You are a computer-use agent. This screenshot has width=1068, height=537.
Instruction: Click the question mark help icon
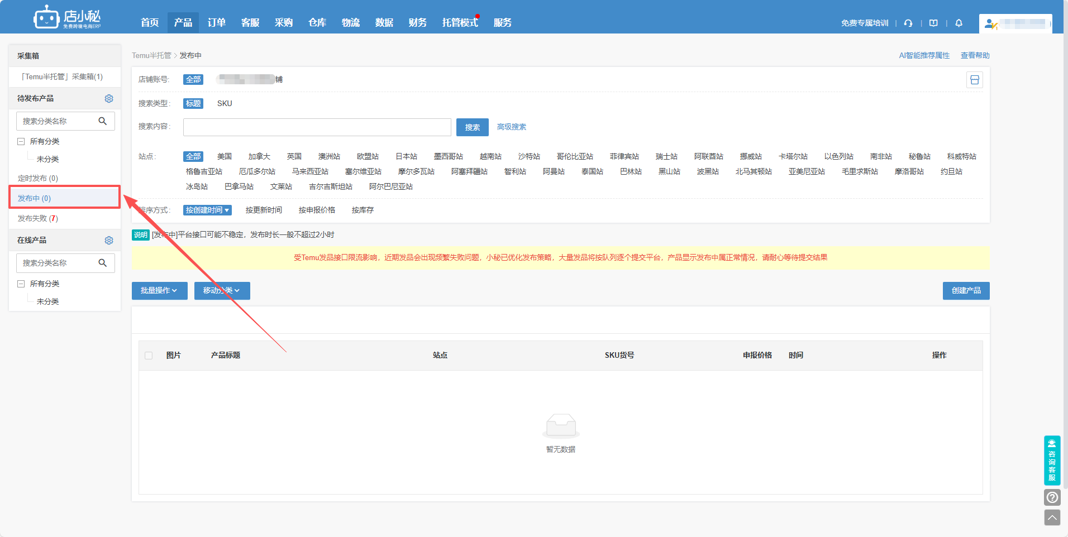pyautogui.click(x=1052, y=497)
